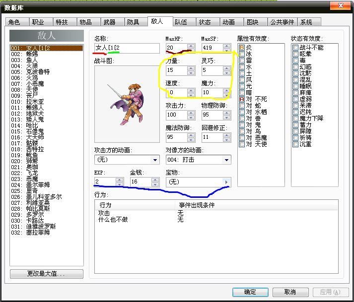Toggle the 光 element efficiency box
The image size is (354, 302).
pos(242,86)
